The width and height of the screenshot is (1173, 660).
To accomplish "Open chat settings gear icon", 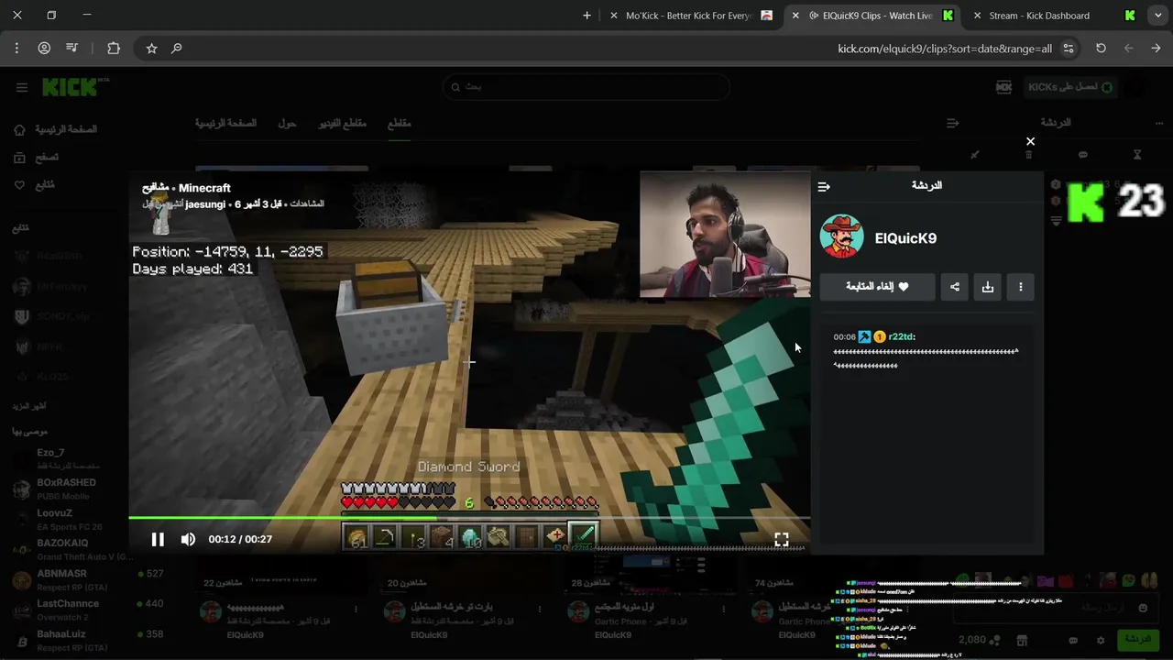I will click(x=1101, y=640).
